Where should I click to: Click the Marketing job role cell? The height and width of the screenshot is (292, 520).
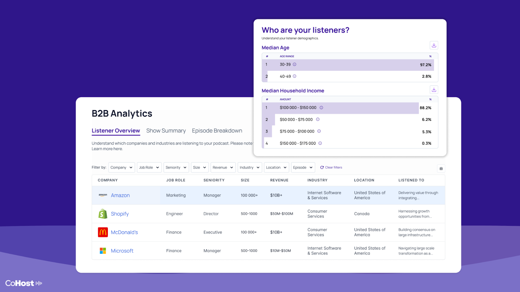pyautogui.click(x=176, y=195)
